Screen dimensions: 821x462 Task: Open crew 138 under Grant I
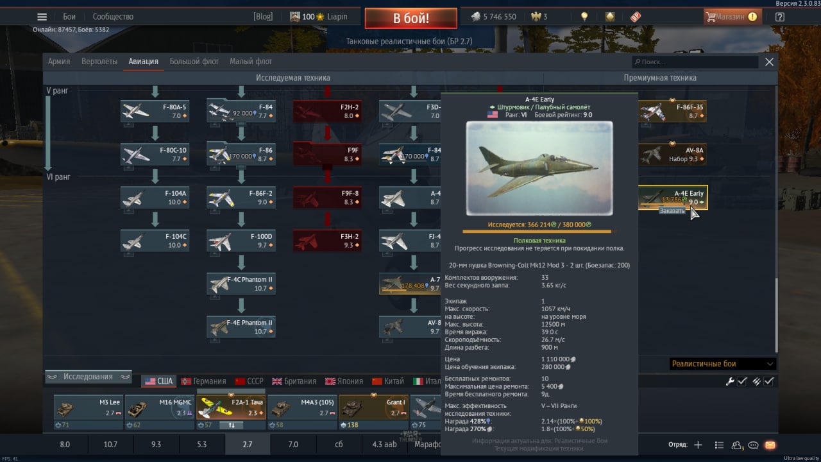(349, 425)
